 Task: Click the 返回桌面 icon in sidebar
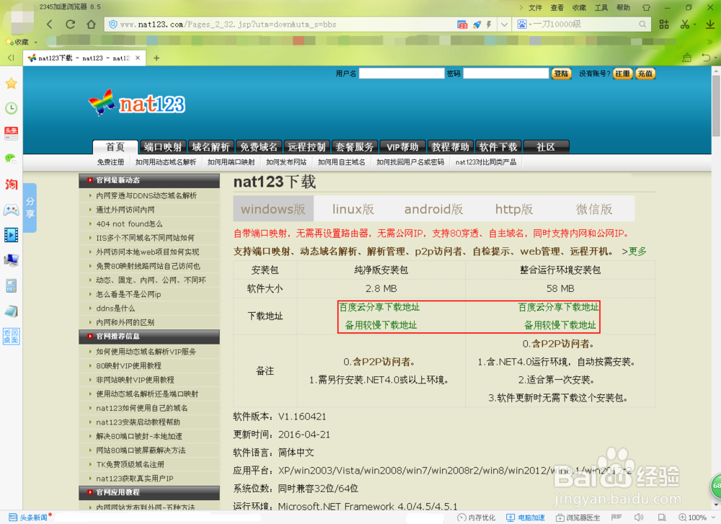[11, 337]
